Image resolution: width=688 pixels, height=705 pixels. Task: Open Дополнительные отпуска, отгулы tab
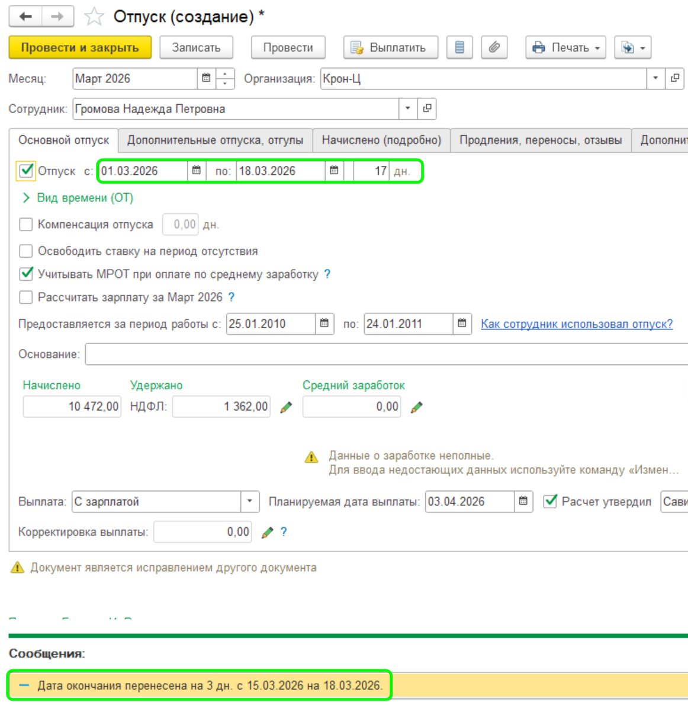[215, 140]
